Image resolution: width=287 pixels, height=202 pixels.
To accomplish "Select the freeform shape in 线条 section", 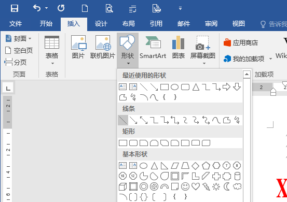I will coord(227,120).
